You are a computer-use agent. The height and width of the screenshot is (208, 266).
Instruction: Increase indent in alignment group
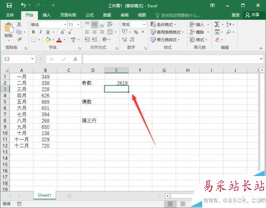[x=95, y=39]
